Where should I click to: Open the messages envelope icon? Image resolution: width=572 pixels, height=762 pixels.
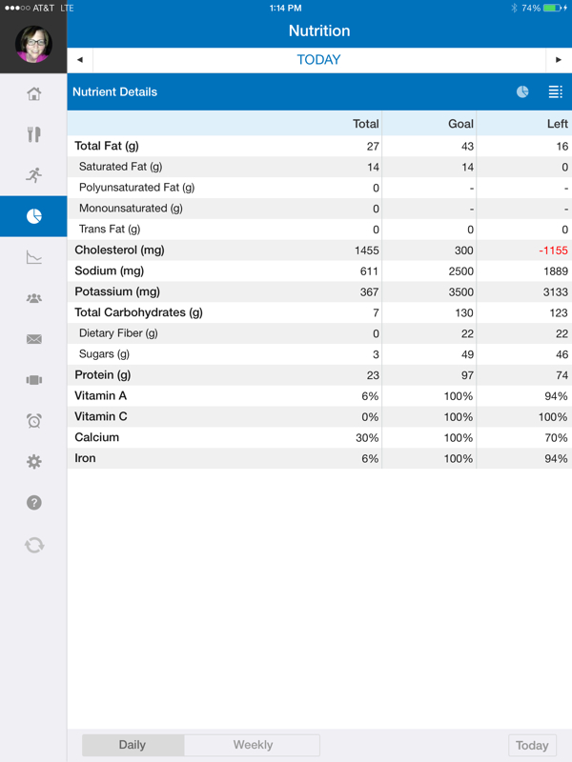tap(33, 339)
